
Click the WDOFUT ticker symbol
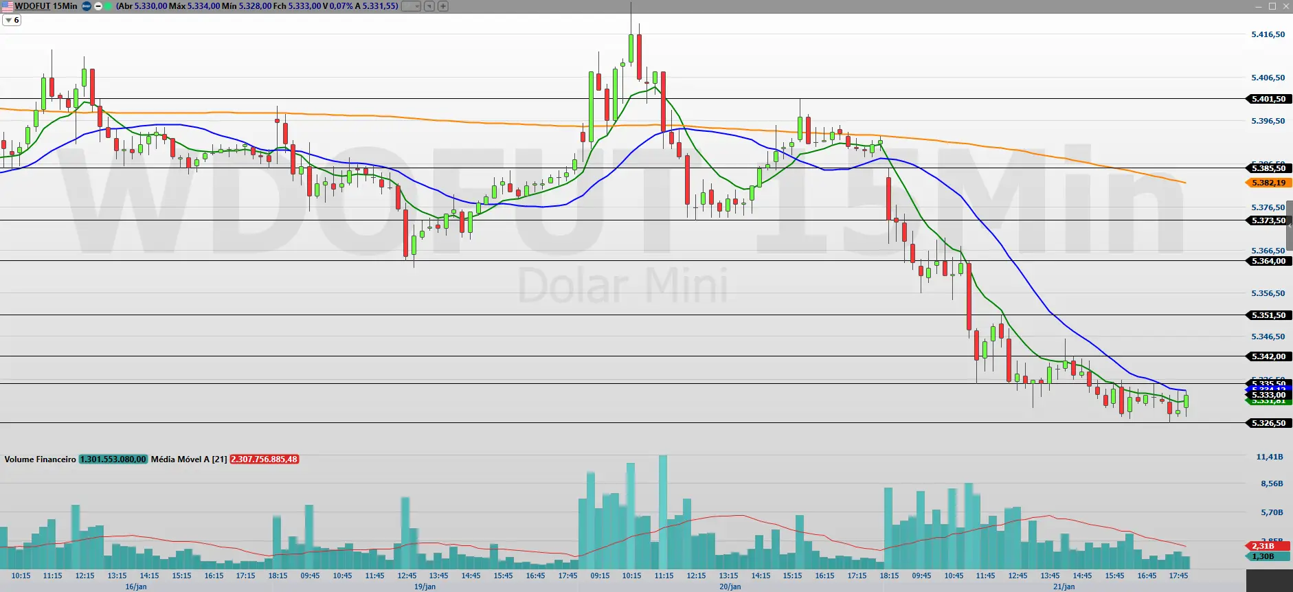tap(32, 6)
